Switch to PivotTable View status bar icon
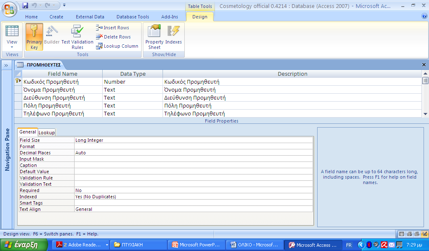The image size is (429, 251). [409, 234]
